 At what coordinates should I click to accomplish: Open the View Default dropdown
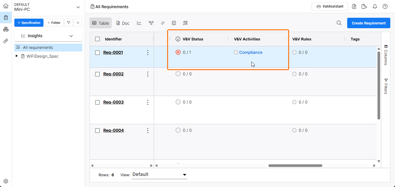click(x=159, y=174)
